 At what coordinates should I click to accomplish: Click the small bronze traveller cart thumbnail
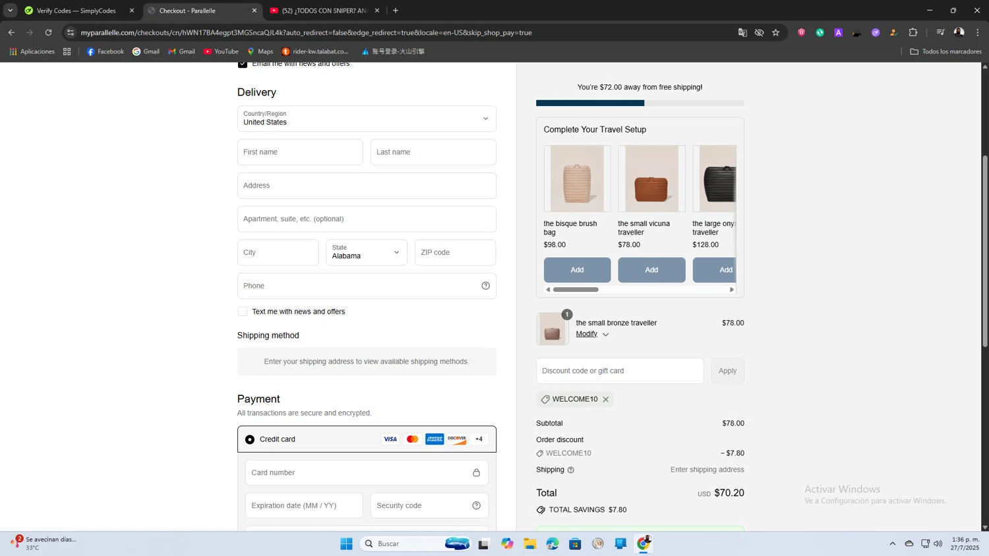553,329
